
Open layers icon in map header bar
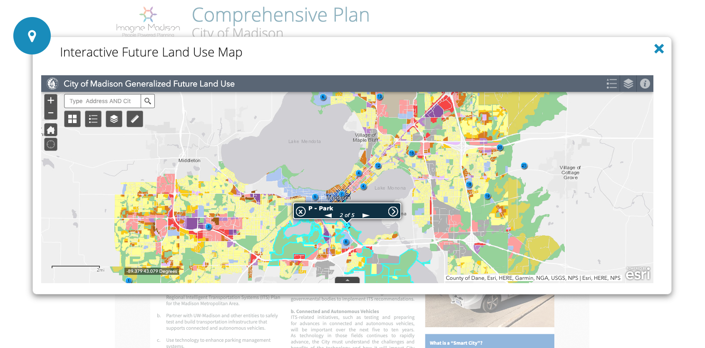(x=628, y=84)
